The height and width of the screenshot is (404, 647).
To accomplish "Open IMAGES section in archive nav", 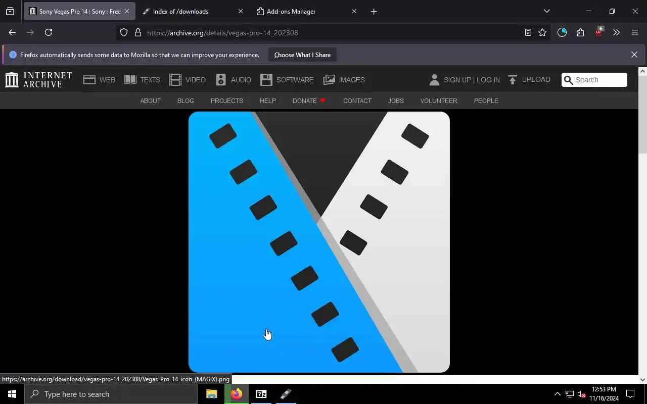I will pos(344,80).
